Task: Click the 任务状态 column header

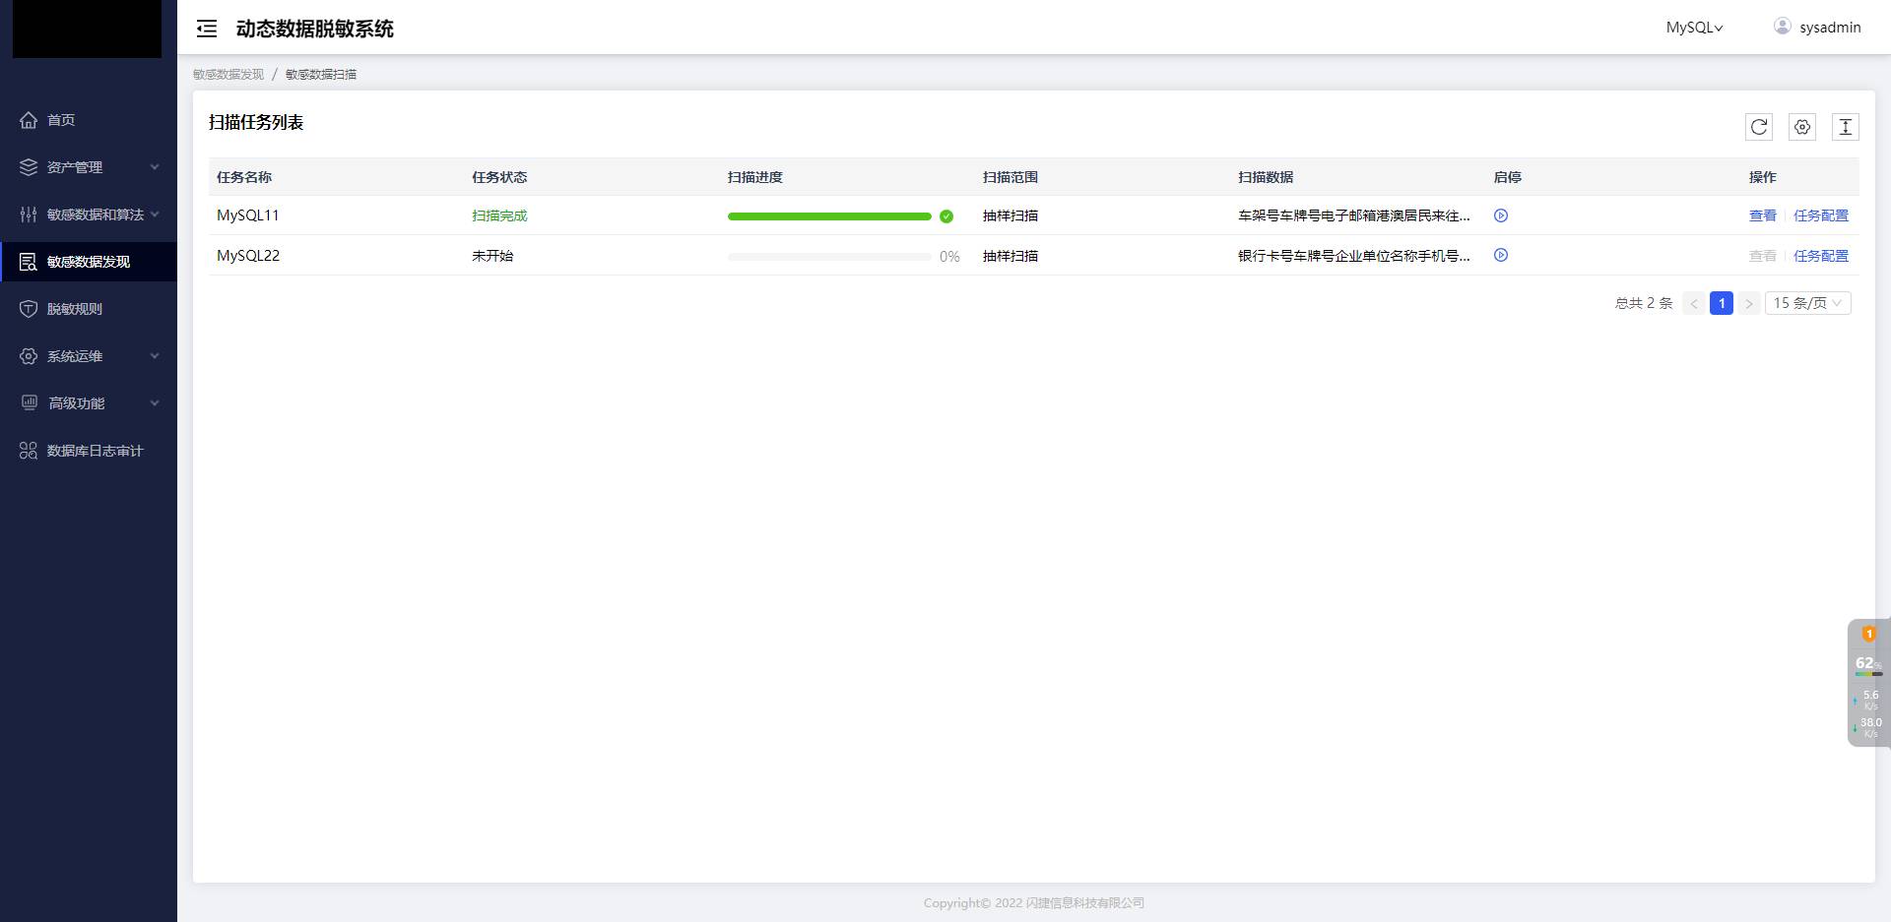Action: [x=499, y=177]
